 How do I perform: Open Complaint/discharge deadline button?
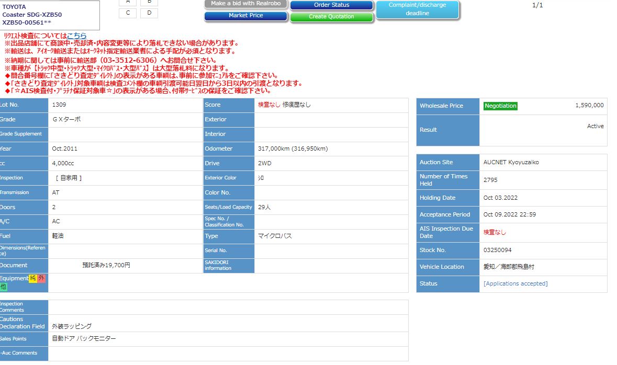click(x=417, y=9)
